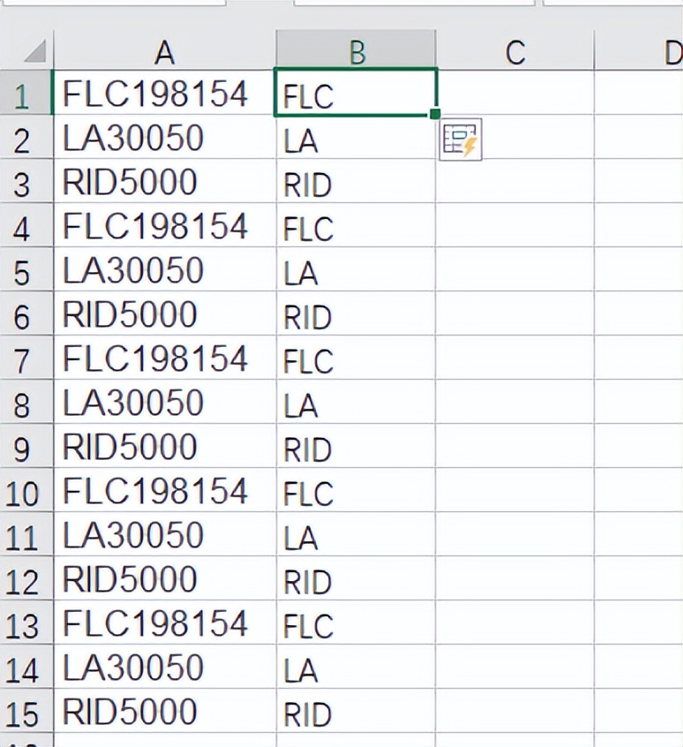Select empty cell C5

pyautogui.click(x=514, y=269)
